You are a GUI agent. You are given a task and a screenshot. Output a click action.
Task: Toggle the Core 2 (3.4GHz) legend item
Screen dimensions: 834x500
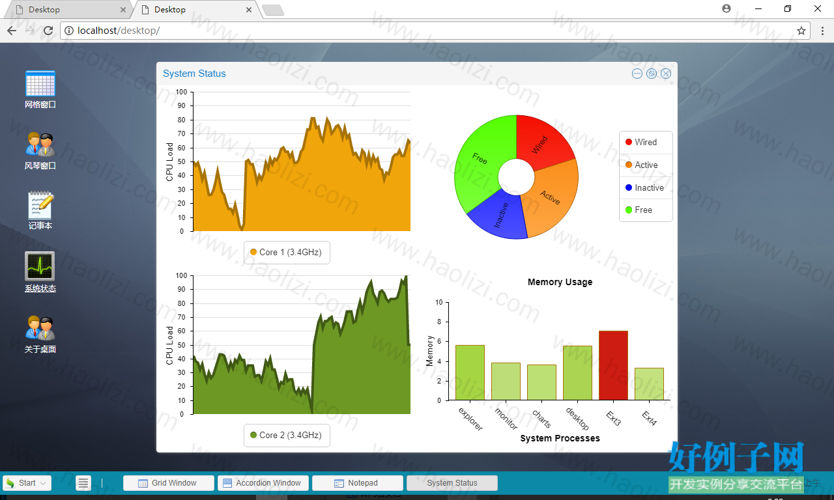pyautogui.click(x=287, y=435)
